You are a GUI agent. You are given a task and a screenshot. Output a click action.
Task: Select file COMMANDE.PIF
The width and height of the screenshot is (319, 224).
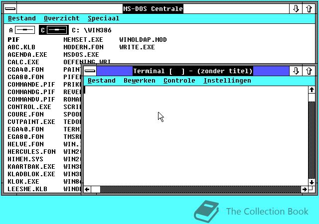pyautogui.click(x=31, y=84)
